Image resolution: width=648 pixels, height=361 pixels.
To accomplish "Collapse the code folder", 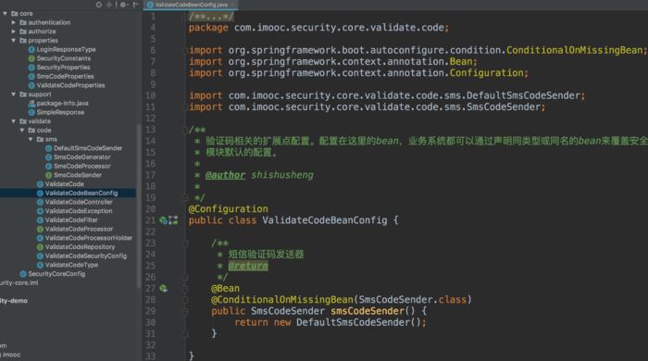I will 22,131.
